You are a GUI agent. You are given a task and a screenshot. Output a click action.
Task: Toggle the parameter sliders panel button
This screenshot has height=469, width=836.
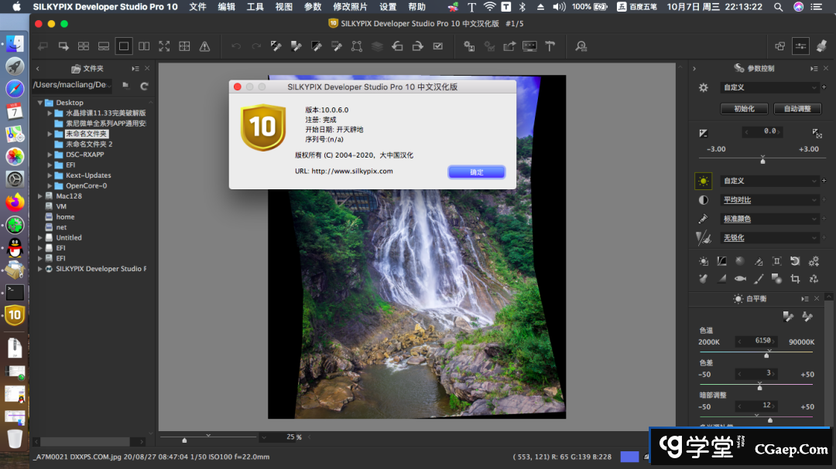(800, 46)
